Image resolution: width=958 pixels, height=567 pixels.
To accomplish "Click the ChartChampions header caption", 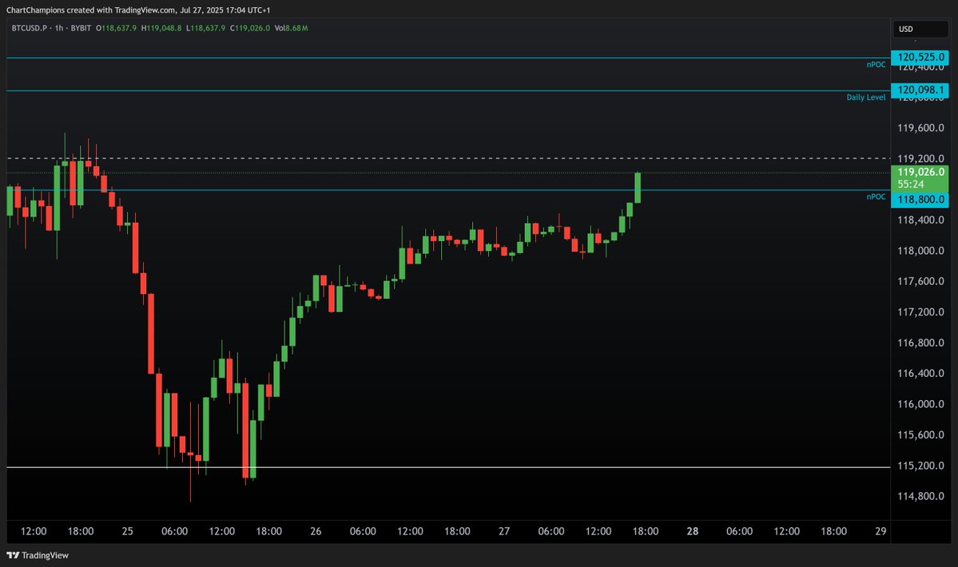I will coord(138,10).
